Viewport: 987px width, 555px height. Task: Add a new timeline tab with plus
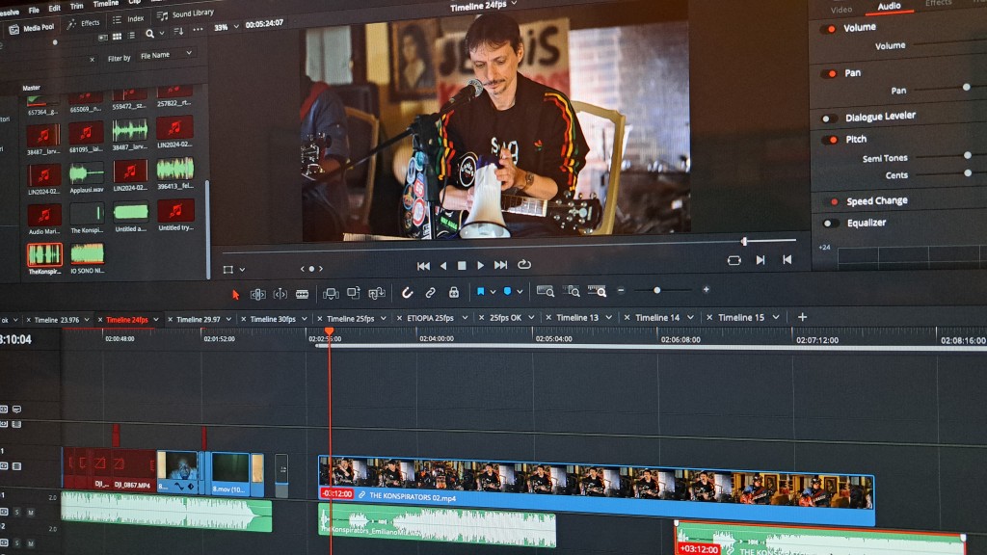pos(802,317)
